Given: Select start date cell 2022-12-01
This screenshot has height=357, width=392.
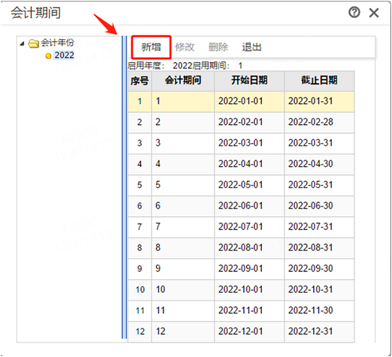Looking at the screenshot, I should pos(250,331).
